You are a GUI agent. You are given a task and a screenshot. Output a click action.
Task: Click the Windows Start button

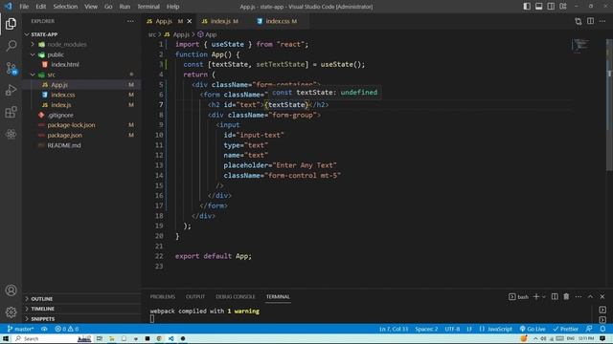pyautogui.click(x=6, y=338)
